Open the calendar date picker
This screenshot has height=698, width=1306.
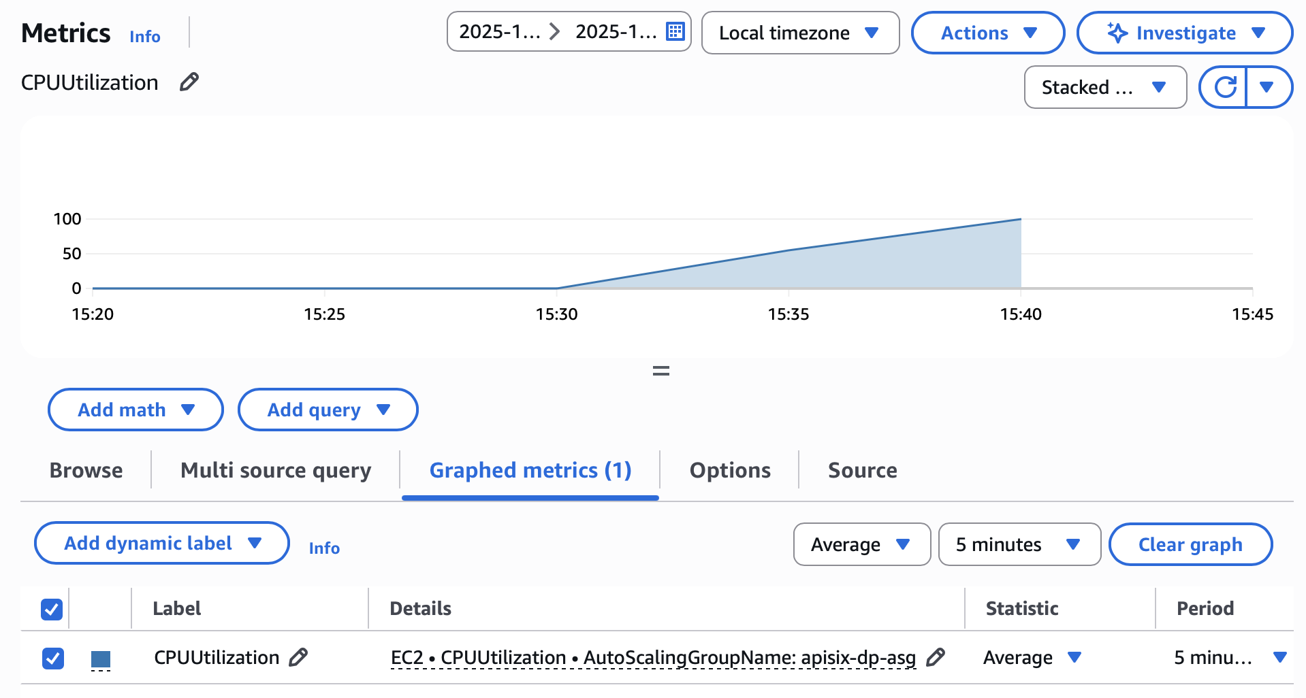pos(673,31)
